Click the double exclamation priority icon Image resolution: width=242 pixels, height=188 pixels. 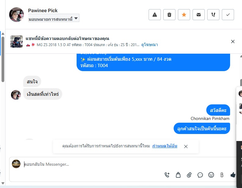click(x=213, y=15)
